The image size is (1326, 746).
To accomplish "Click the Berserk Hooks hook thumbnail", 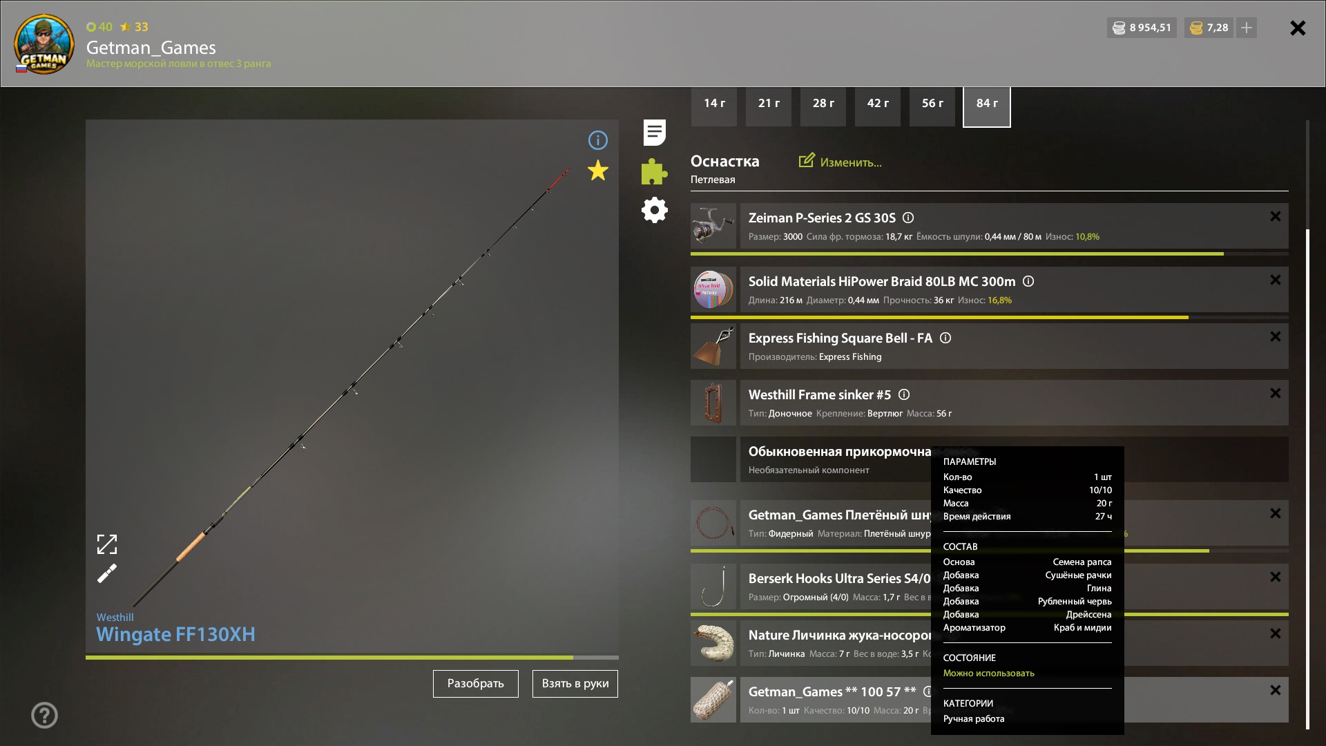I will 713,586.
